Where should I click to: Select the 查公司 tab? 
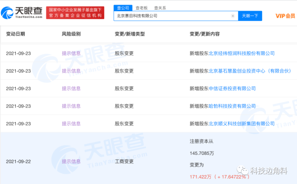[x=123, y=8]
